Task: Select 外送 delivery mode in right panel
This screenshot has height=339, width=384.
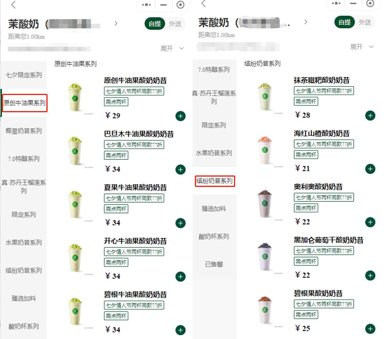Action: [365, 22]
